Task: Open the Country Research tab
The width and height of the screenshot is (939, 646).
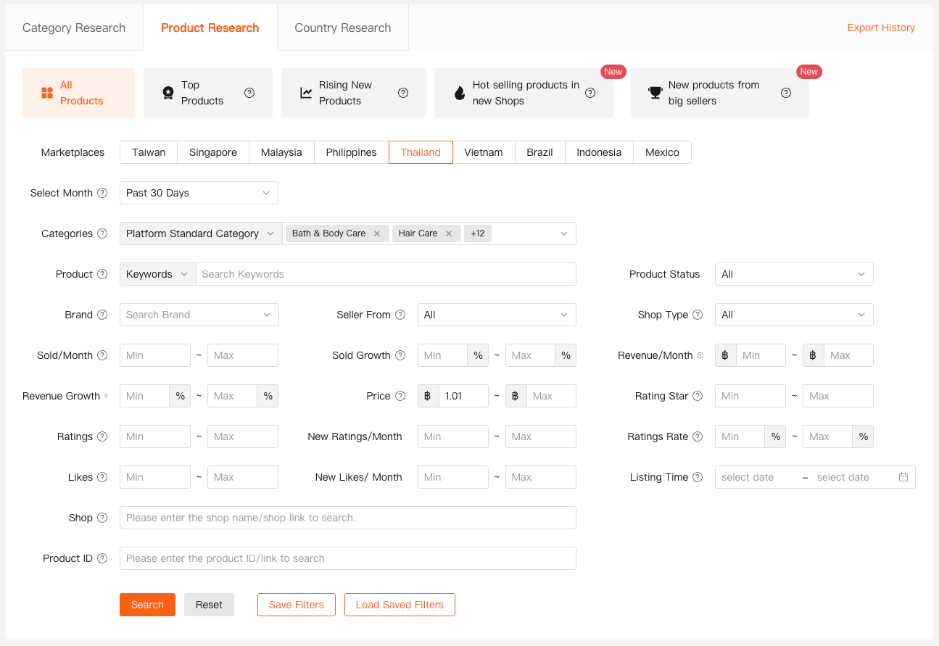Action: [342, 28]
